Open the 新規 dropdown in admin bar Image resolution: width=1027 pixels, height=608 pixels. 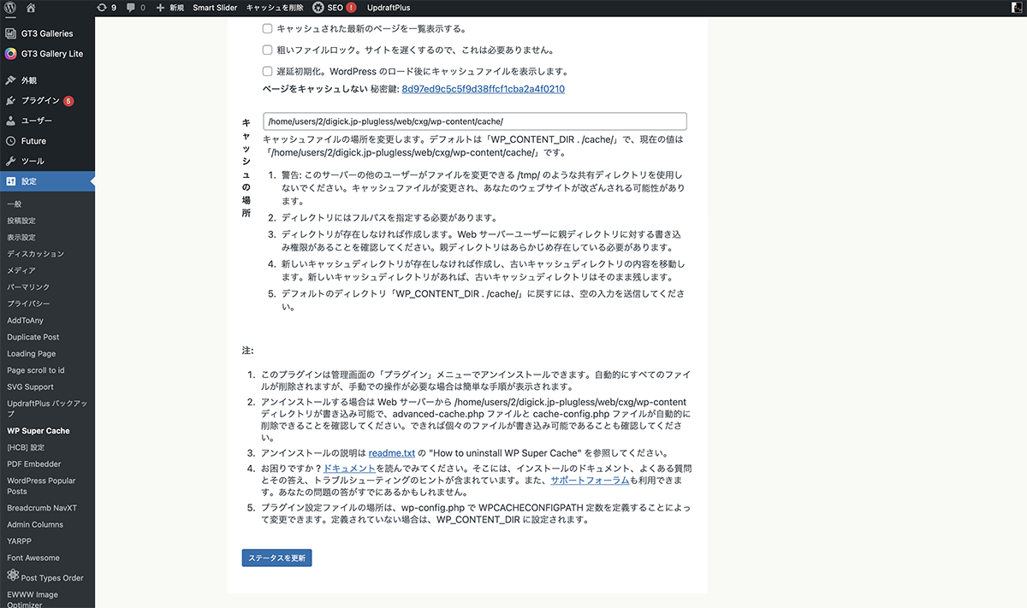coord(169,8)
